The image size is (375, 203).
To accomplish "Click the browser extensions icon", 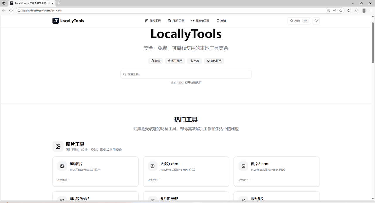I will 349,11.
